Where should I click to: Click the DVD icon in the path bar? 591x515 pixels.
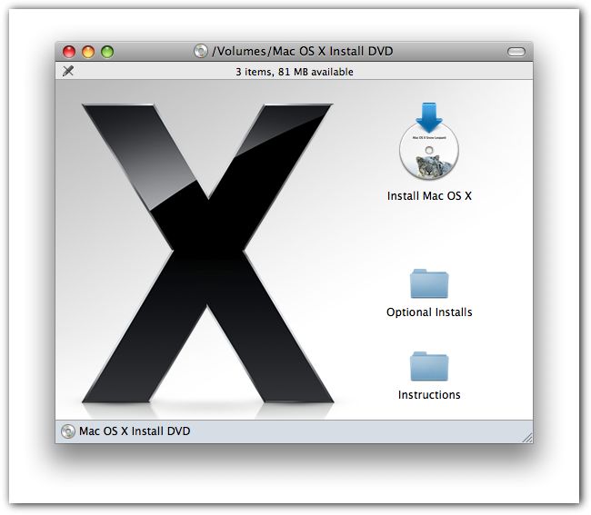(68, 431)
